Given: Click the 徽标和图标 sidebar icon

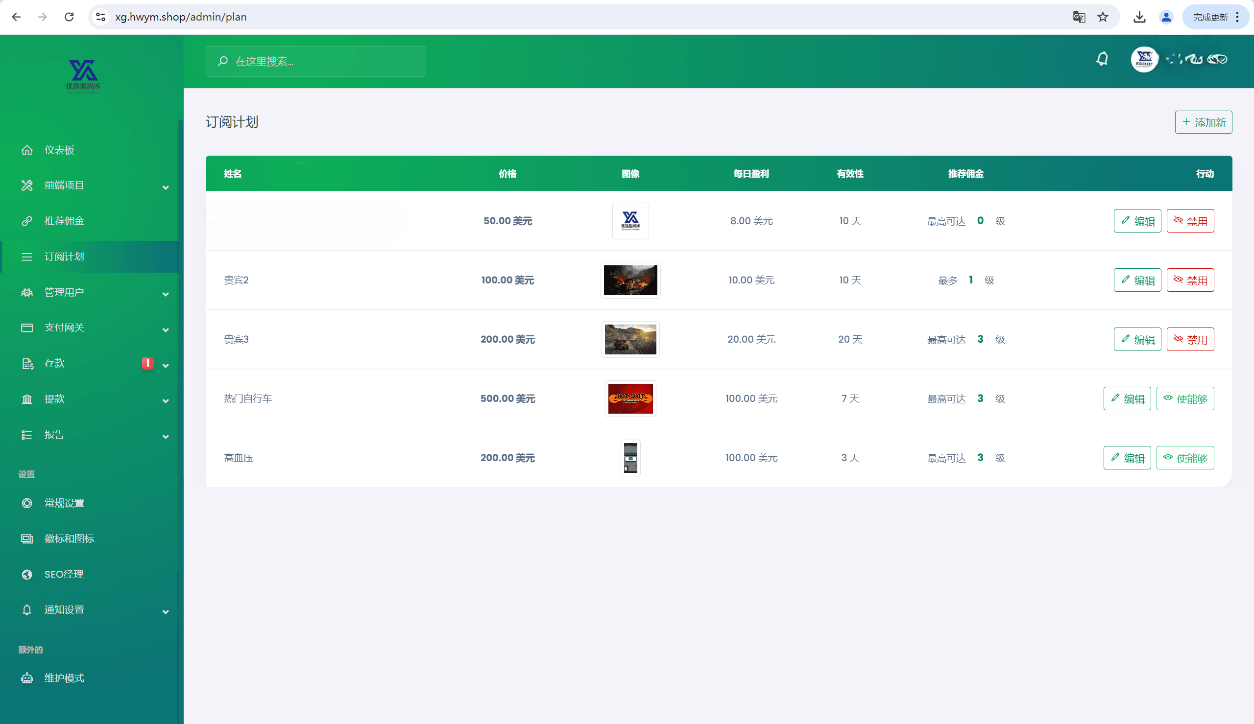Looking at the screenshot, I should point(27,538).
